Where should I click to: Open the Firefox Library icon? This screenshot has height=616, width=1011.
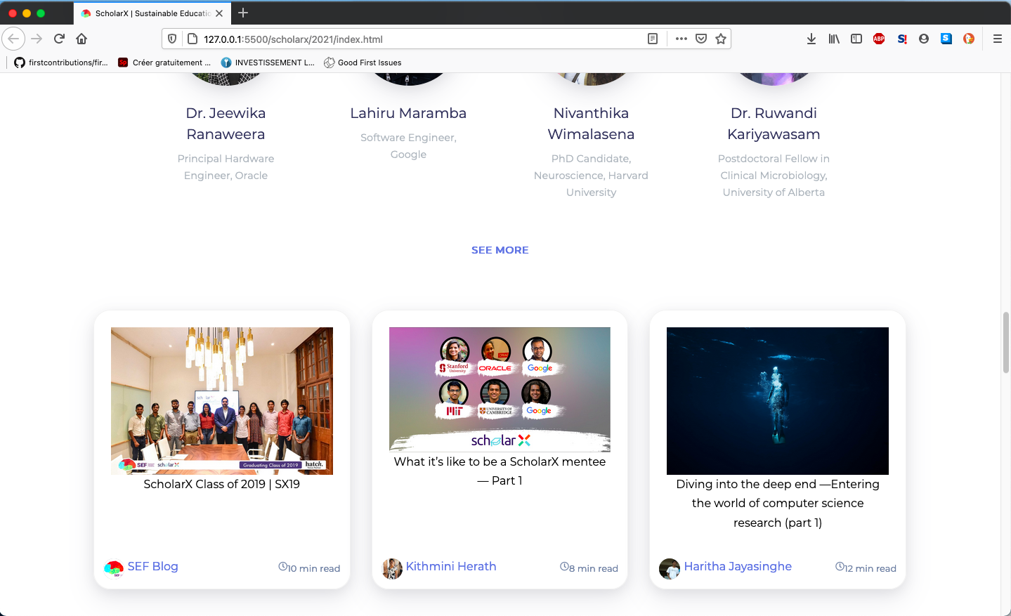click(834, 39)
